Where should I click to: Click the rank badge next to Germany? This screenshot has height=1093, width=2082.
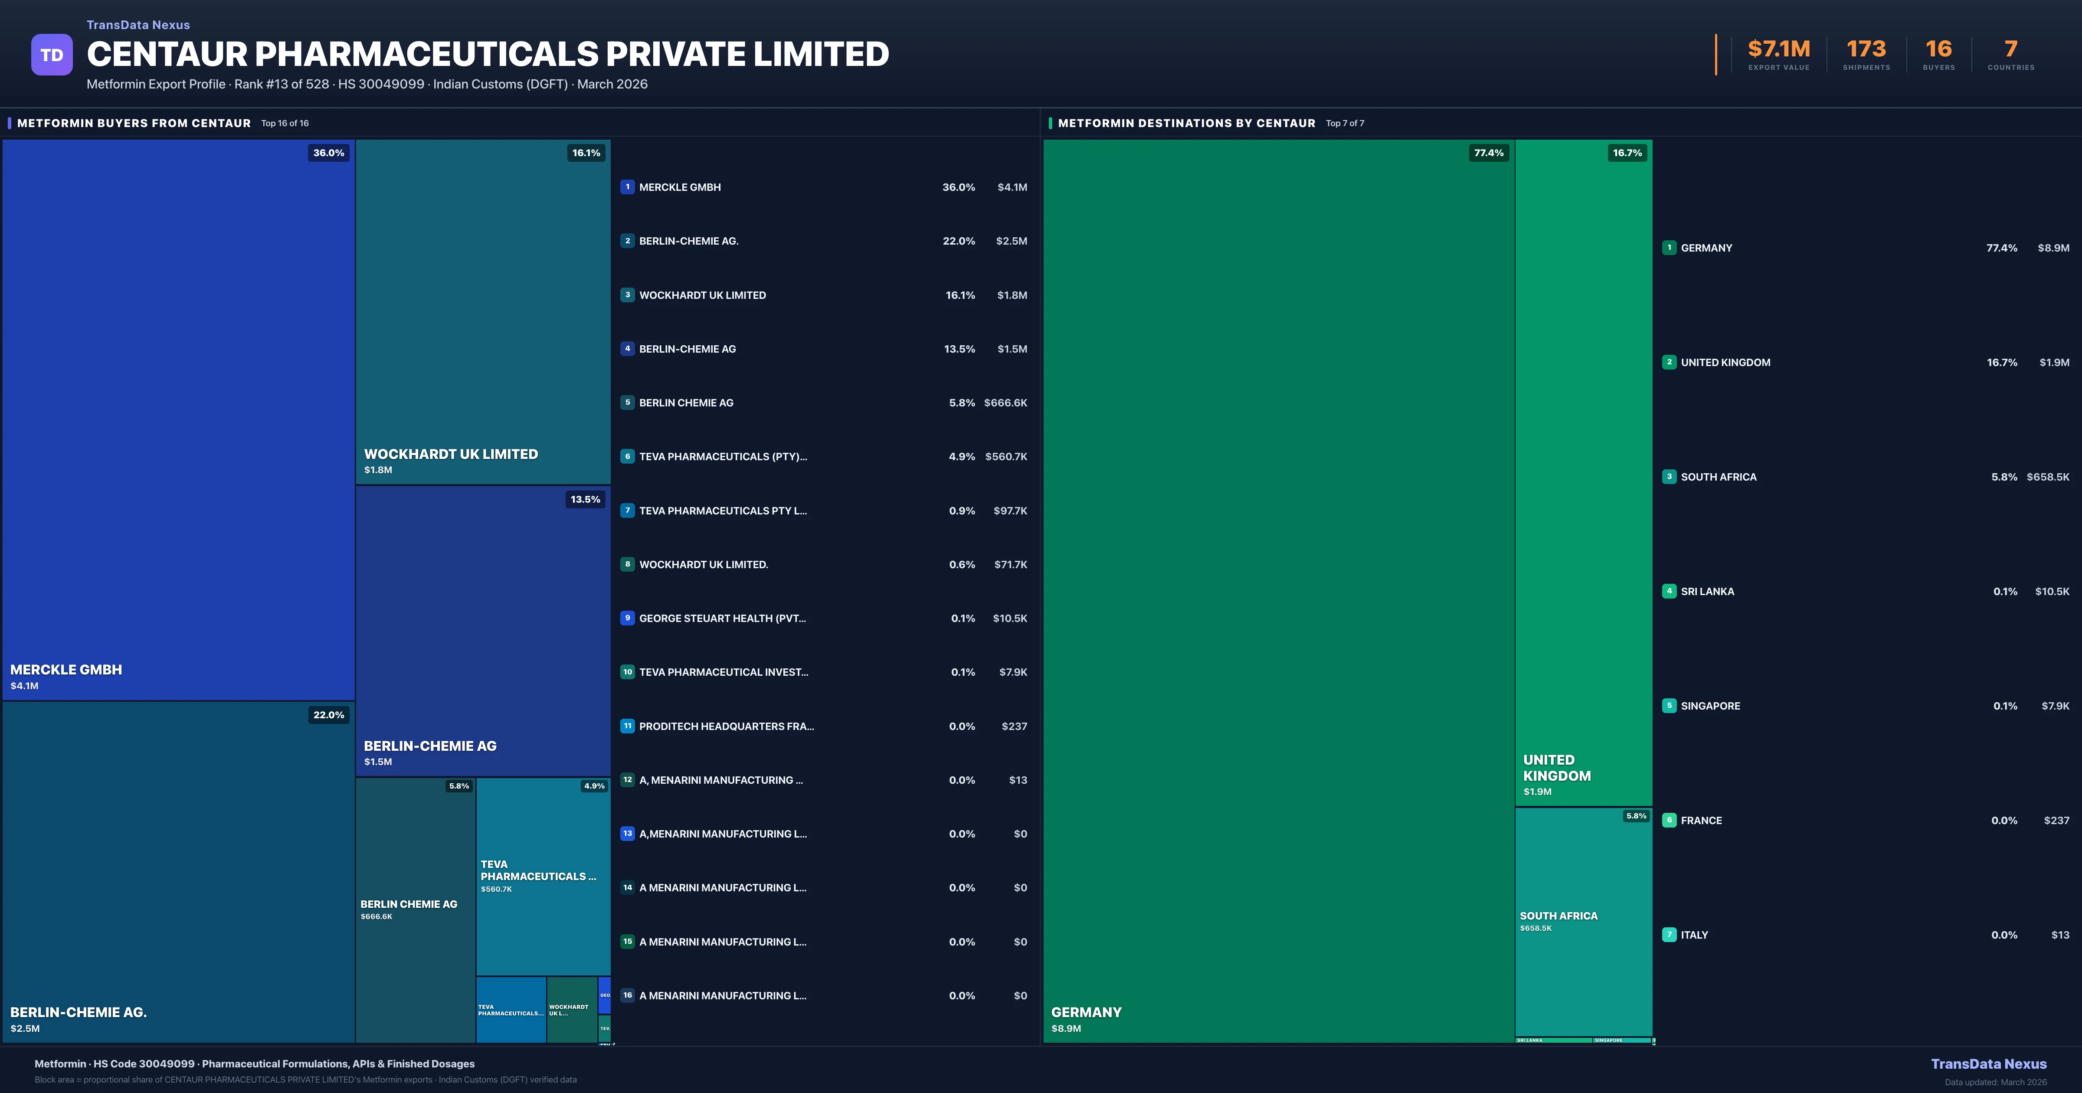tap(1669, 248)
